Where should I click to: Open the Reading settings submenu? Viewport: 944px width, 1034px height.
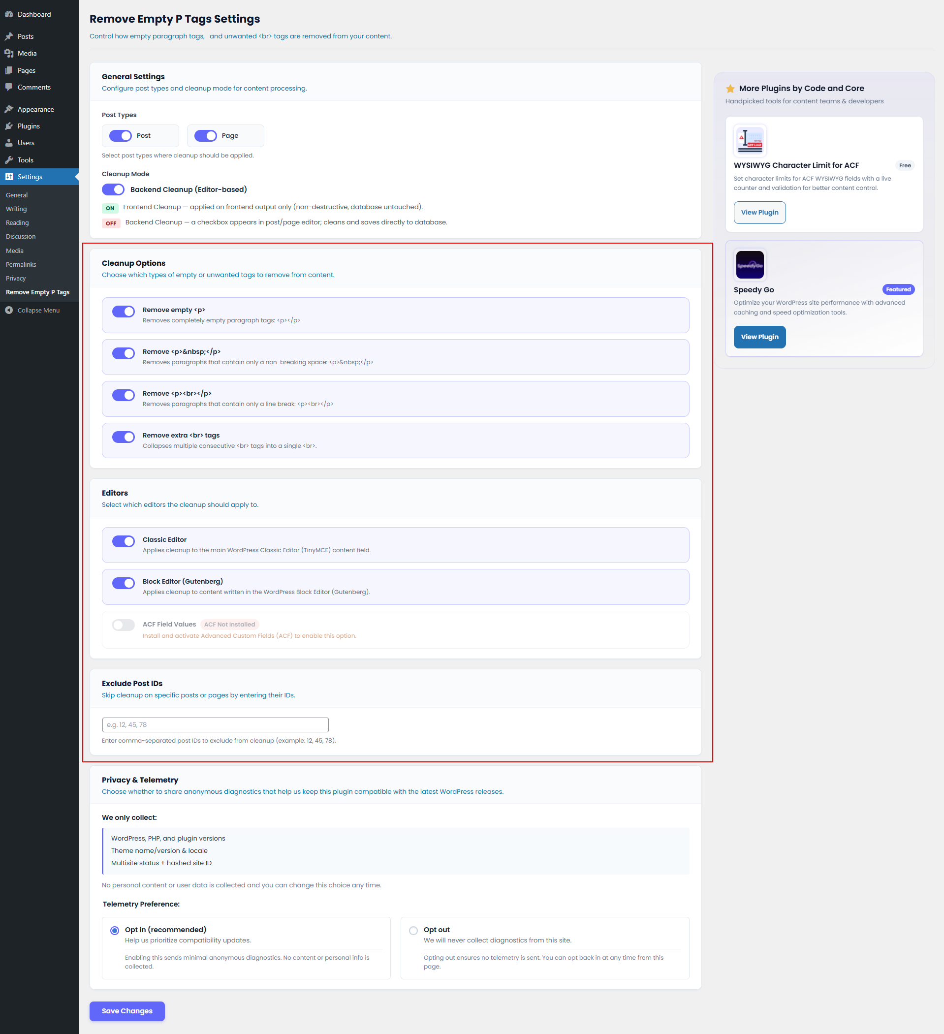(17, 223)
